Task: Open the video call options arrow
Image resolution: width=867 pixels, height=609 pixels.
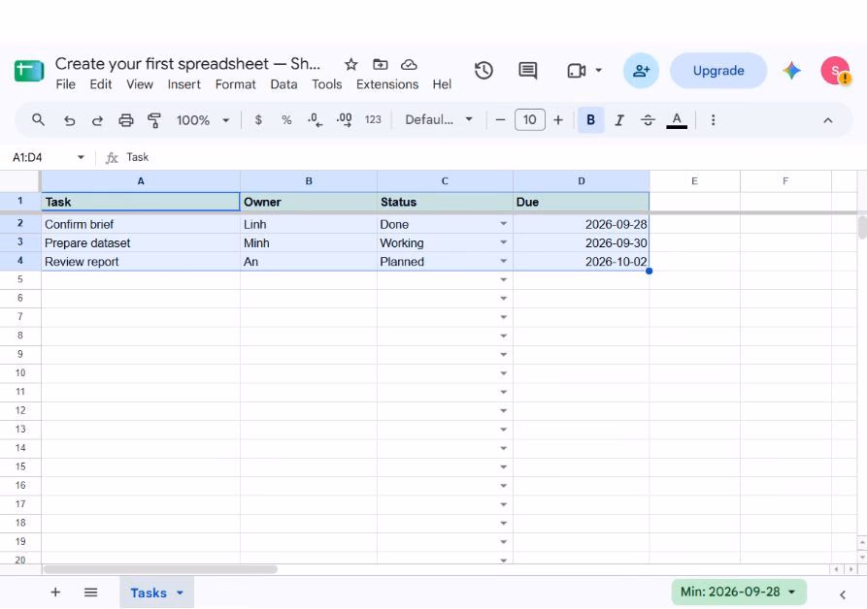Action: coord(598,71)
